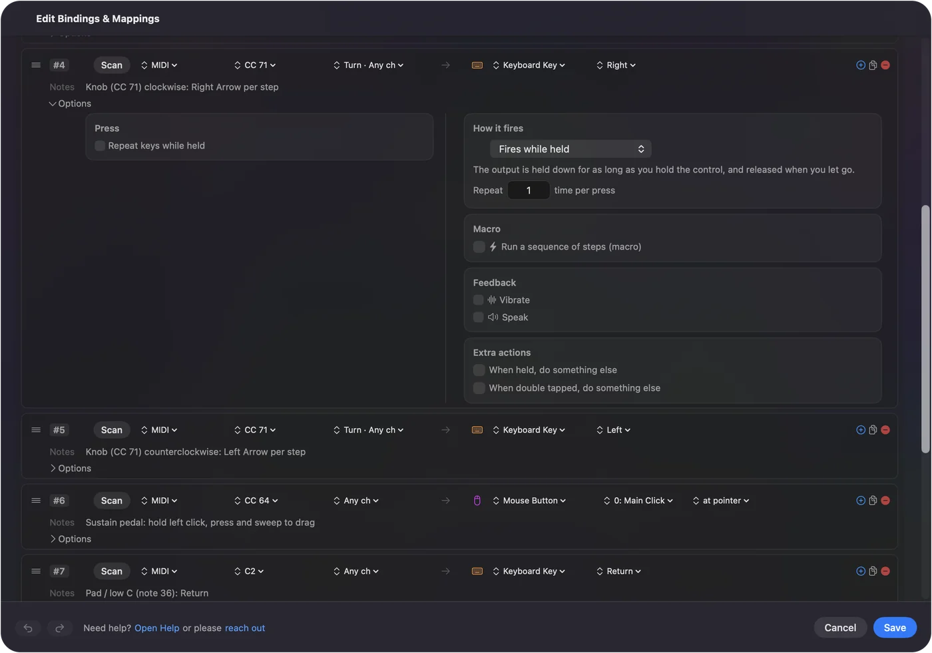Collapse Options for binding #4
Viewport: 932px width, 653px height.
70,104
